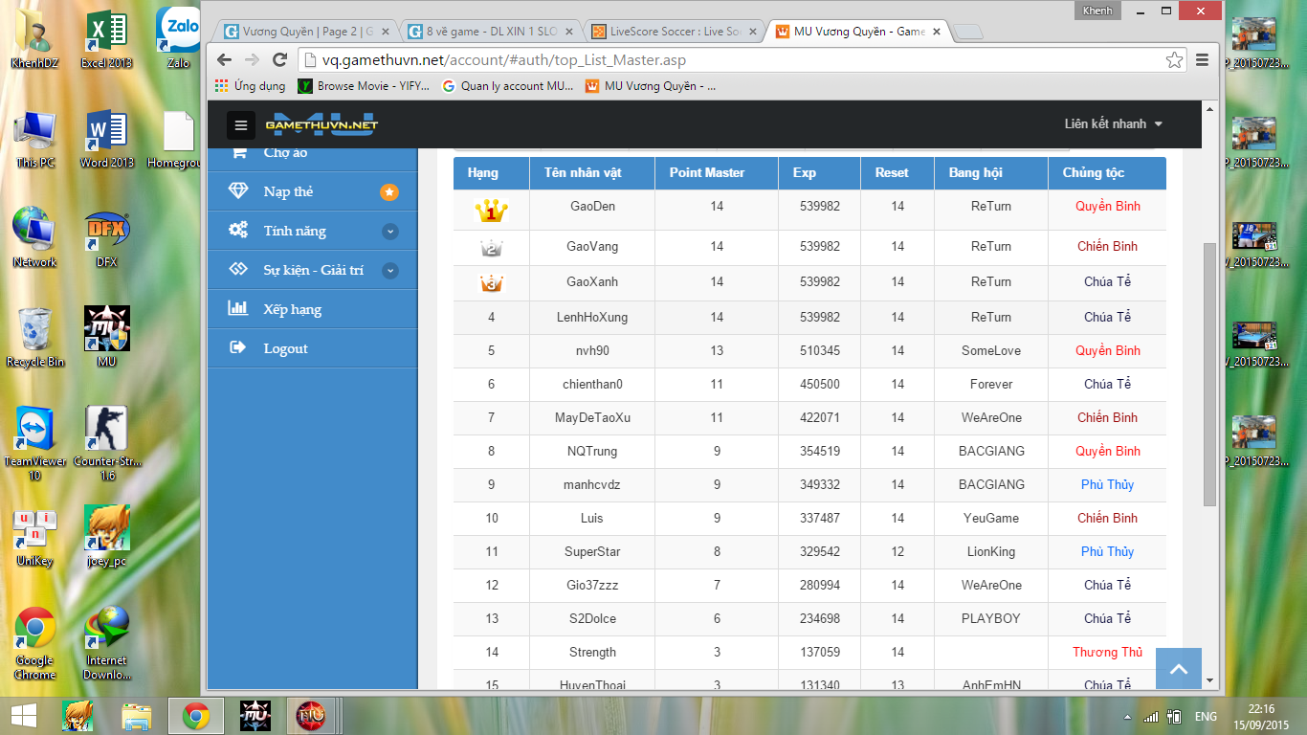Click the browser address bar URL
1307x735 pixels.
(503, 60)
